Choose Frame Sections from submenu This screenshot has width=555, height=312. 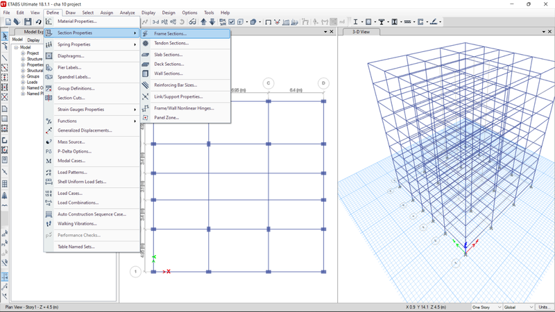[185, 33]
